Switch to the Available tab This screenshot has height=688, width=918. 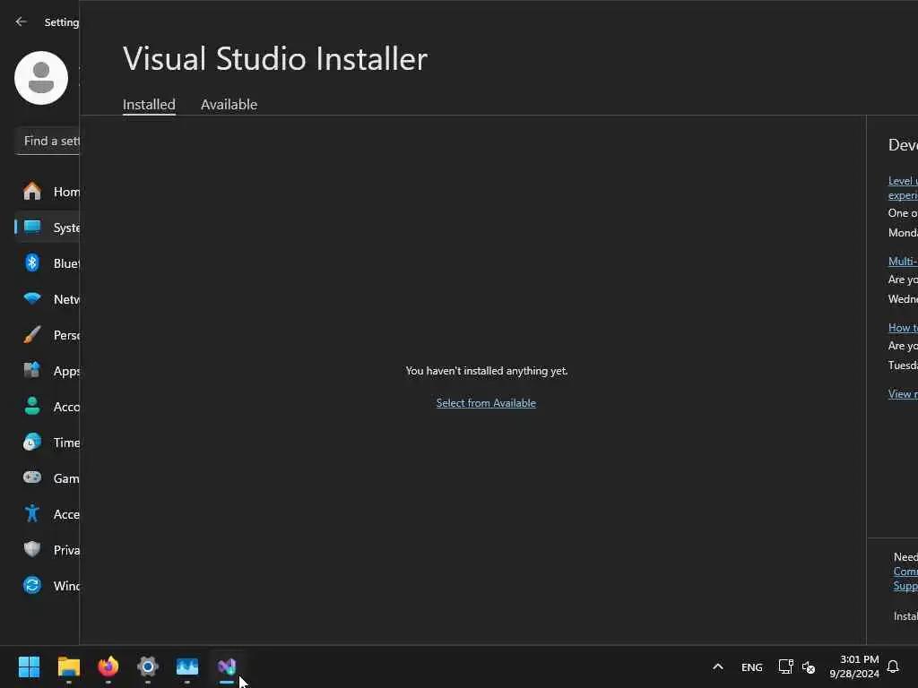tap(229, 104)
